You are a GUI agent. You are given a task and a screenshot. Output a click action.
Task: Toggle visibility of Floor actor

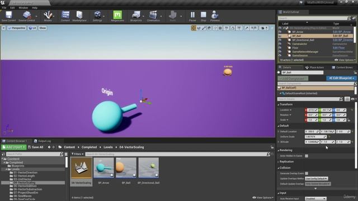280,48
